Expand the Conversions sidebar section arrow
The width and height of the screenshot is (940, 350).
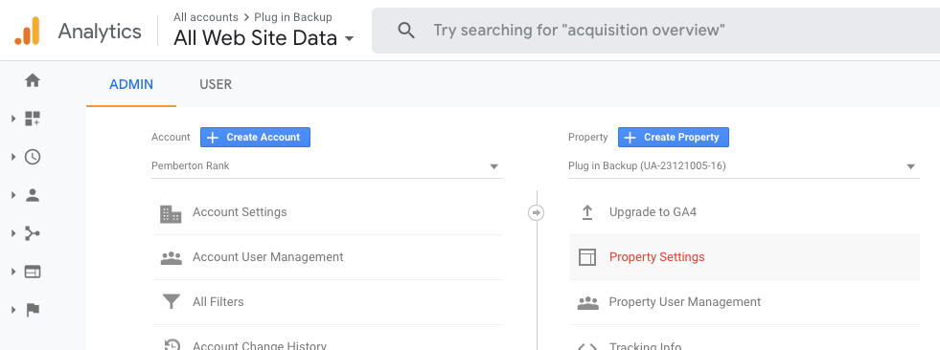(x=13, y=310)
